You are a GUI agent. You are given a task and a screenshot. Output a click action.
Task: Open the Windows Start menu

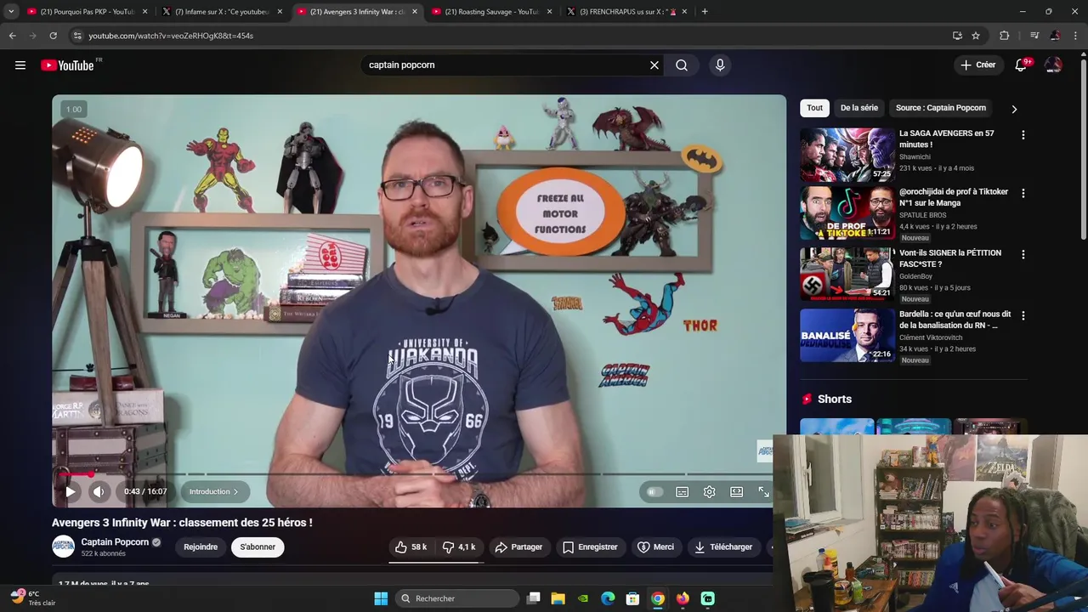coord(381,598)
